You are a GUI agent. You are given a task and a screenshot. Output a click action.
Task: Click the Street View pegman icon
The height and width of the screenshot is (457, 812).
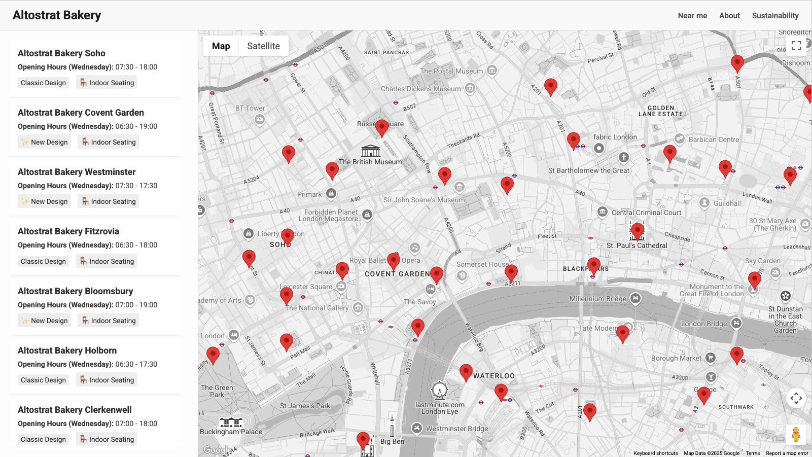coord(796,435)
